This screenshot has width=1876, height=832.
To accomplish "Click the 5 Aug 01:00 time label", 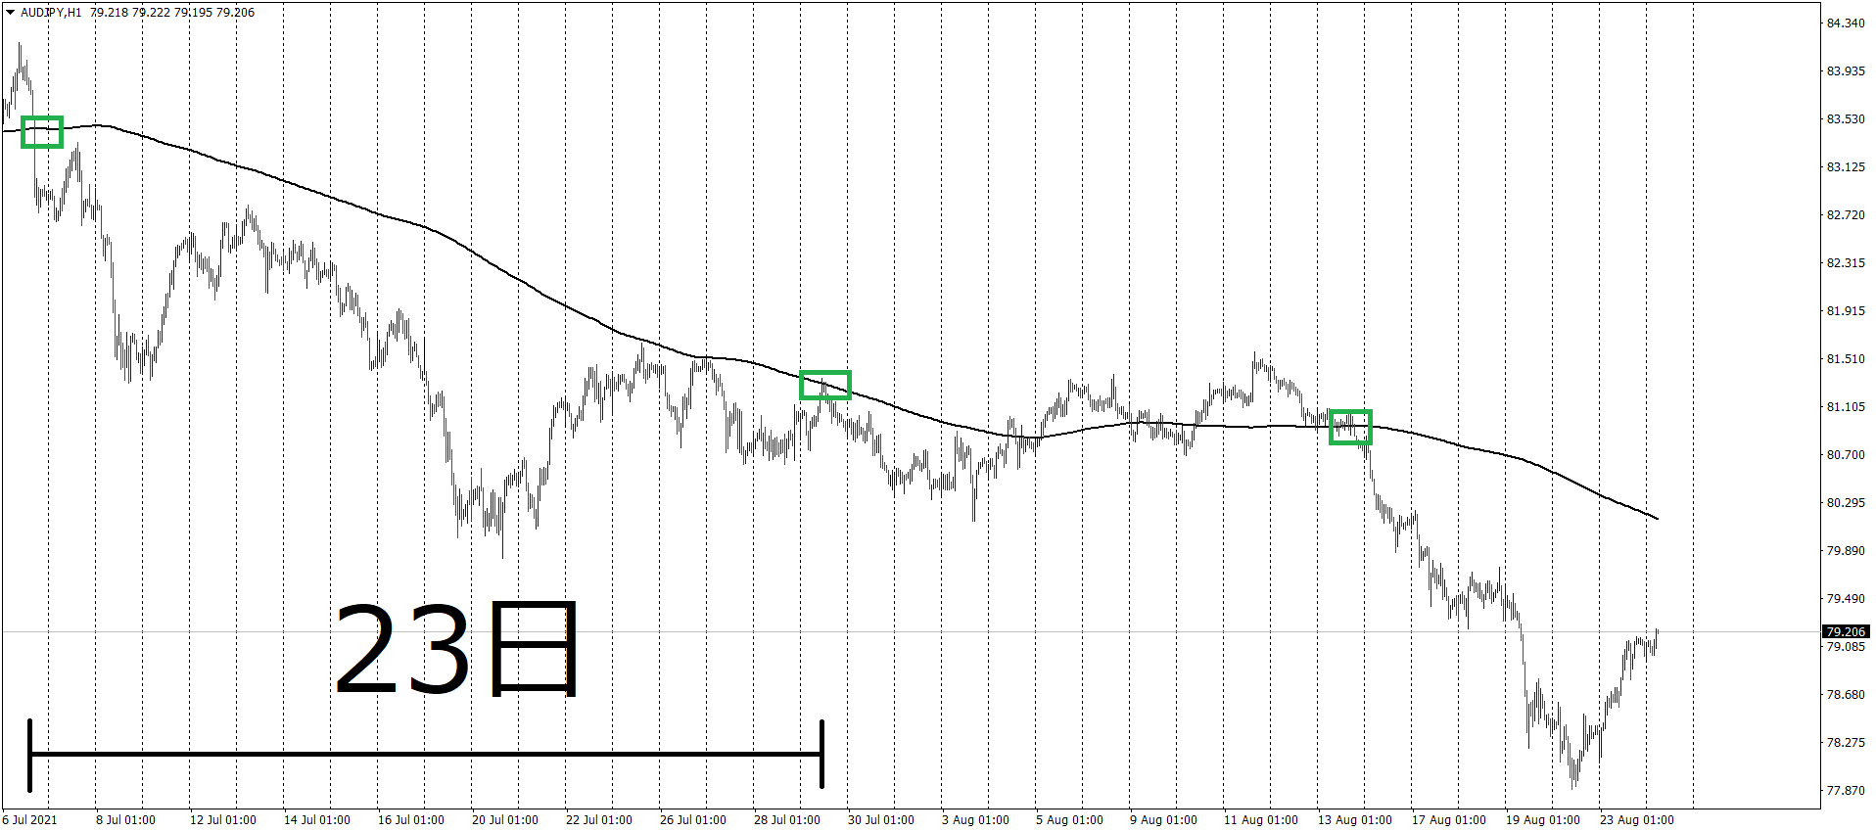I will click(x=1069, y=820).
